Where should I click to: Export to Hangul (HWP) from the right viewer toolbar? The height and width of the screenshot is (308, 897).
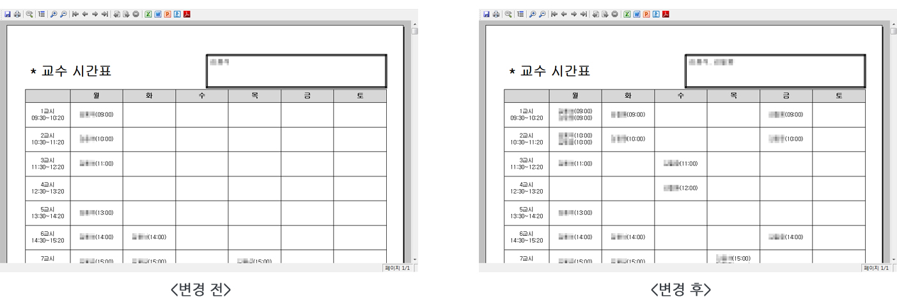pyautogui.click(x=656, y=14)
